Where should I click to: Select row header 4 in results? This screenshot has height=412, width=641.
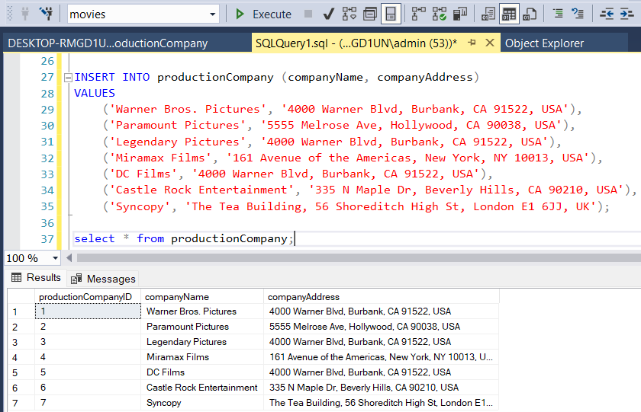pyautogui.click(x=21, y=357)
